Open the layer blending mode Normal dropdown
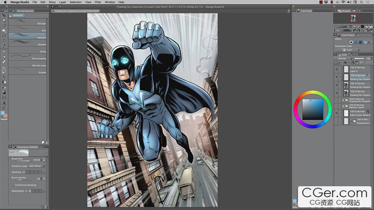Screen dimensions: 374x210 343,59
